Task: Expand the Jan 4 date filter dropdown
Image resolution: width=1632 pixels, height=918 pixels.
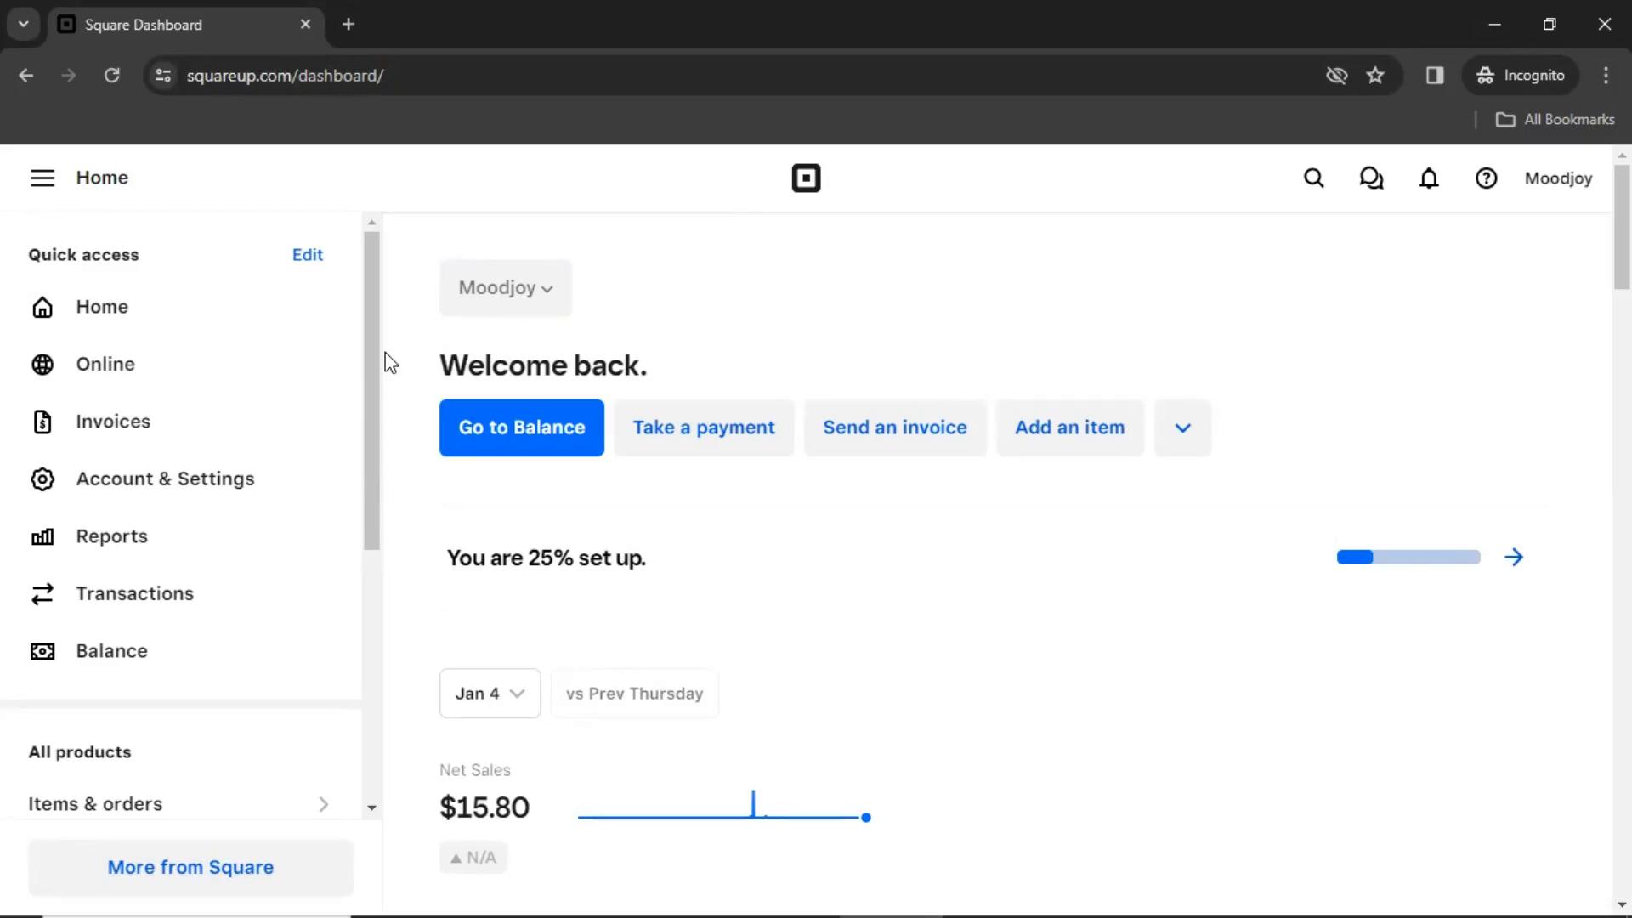Action: tap(490, 693)
